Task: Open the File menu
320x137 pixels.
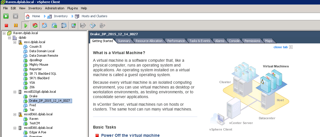Action: click(5, 8)
